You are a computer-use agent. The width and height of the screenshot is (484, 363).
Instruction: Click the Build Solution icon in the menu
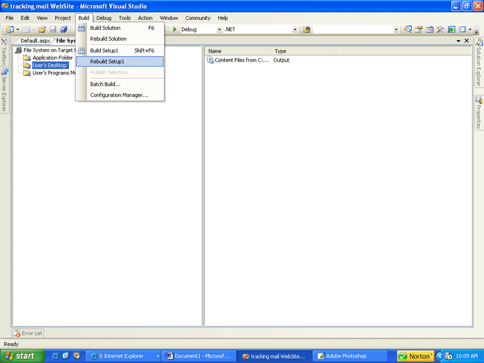(82, 28)
